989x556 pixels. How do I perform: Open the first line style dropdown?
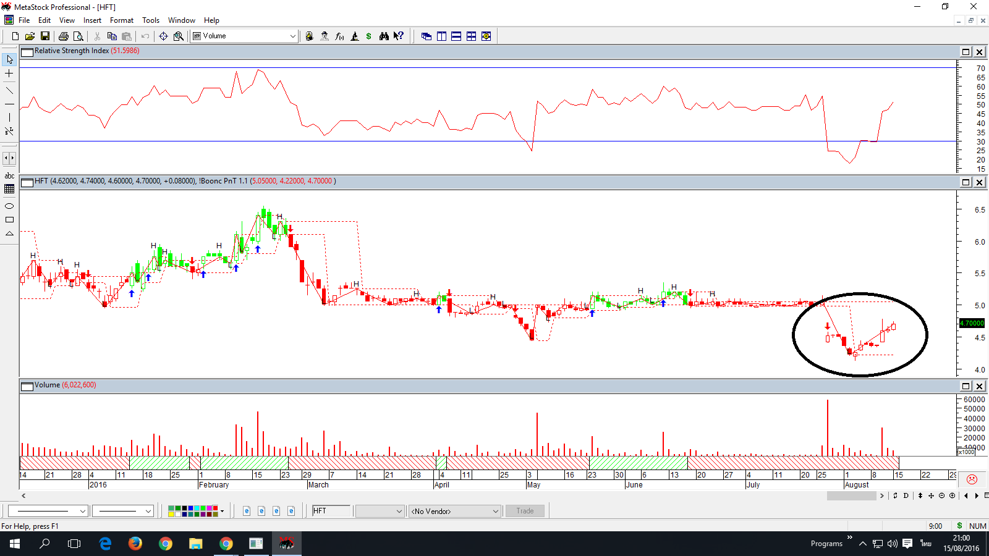pyautogui.click(x=83, y=511)
